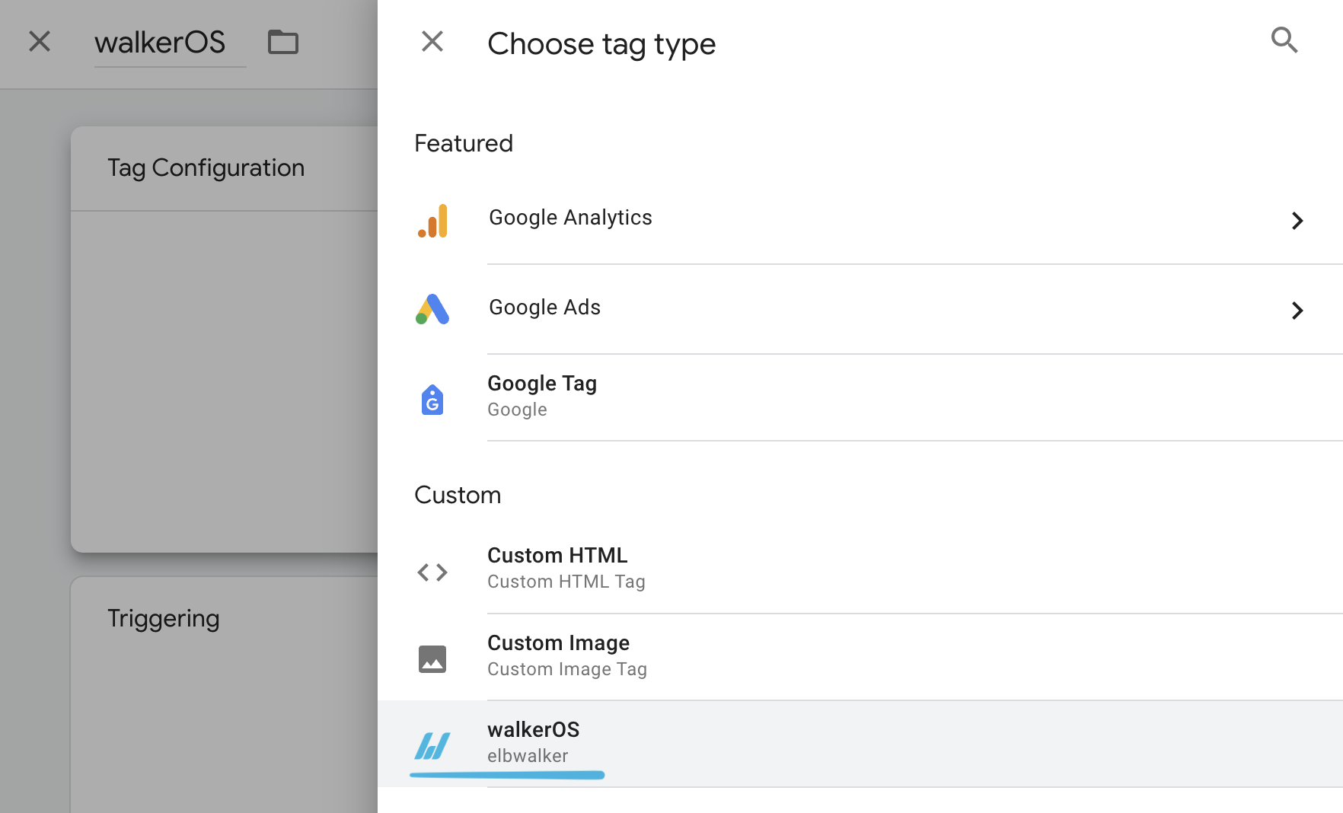The image size is (1343, 813).
Task: Select the walkerOS custom tag template
Action: click(x=860, y=744)
